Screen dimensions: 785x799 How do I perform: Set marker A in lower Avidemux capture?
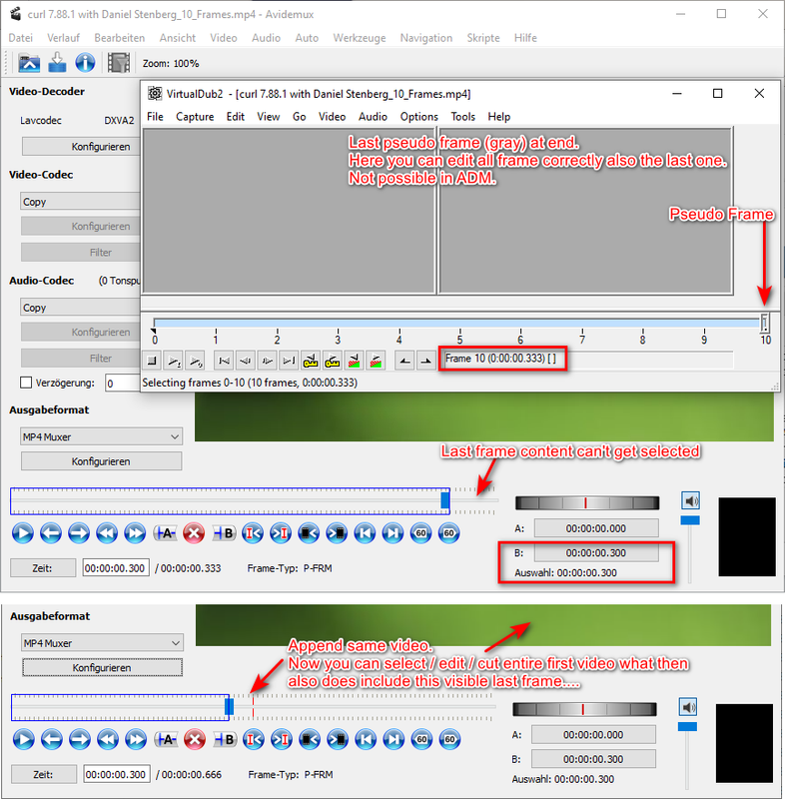click(166, 739)
